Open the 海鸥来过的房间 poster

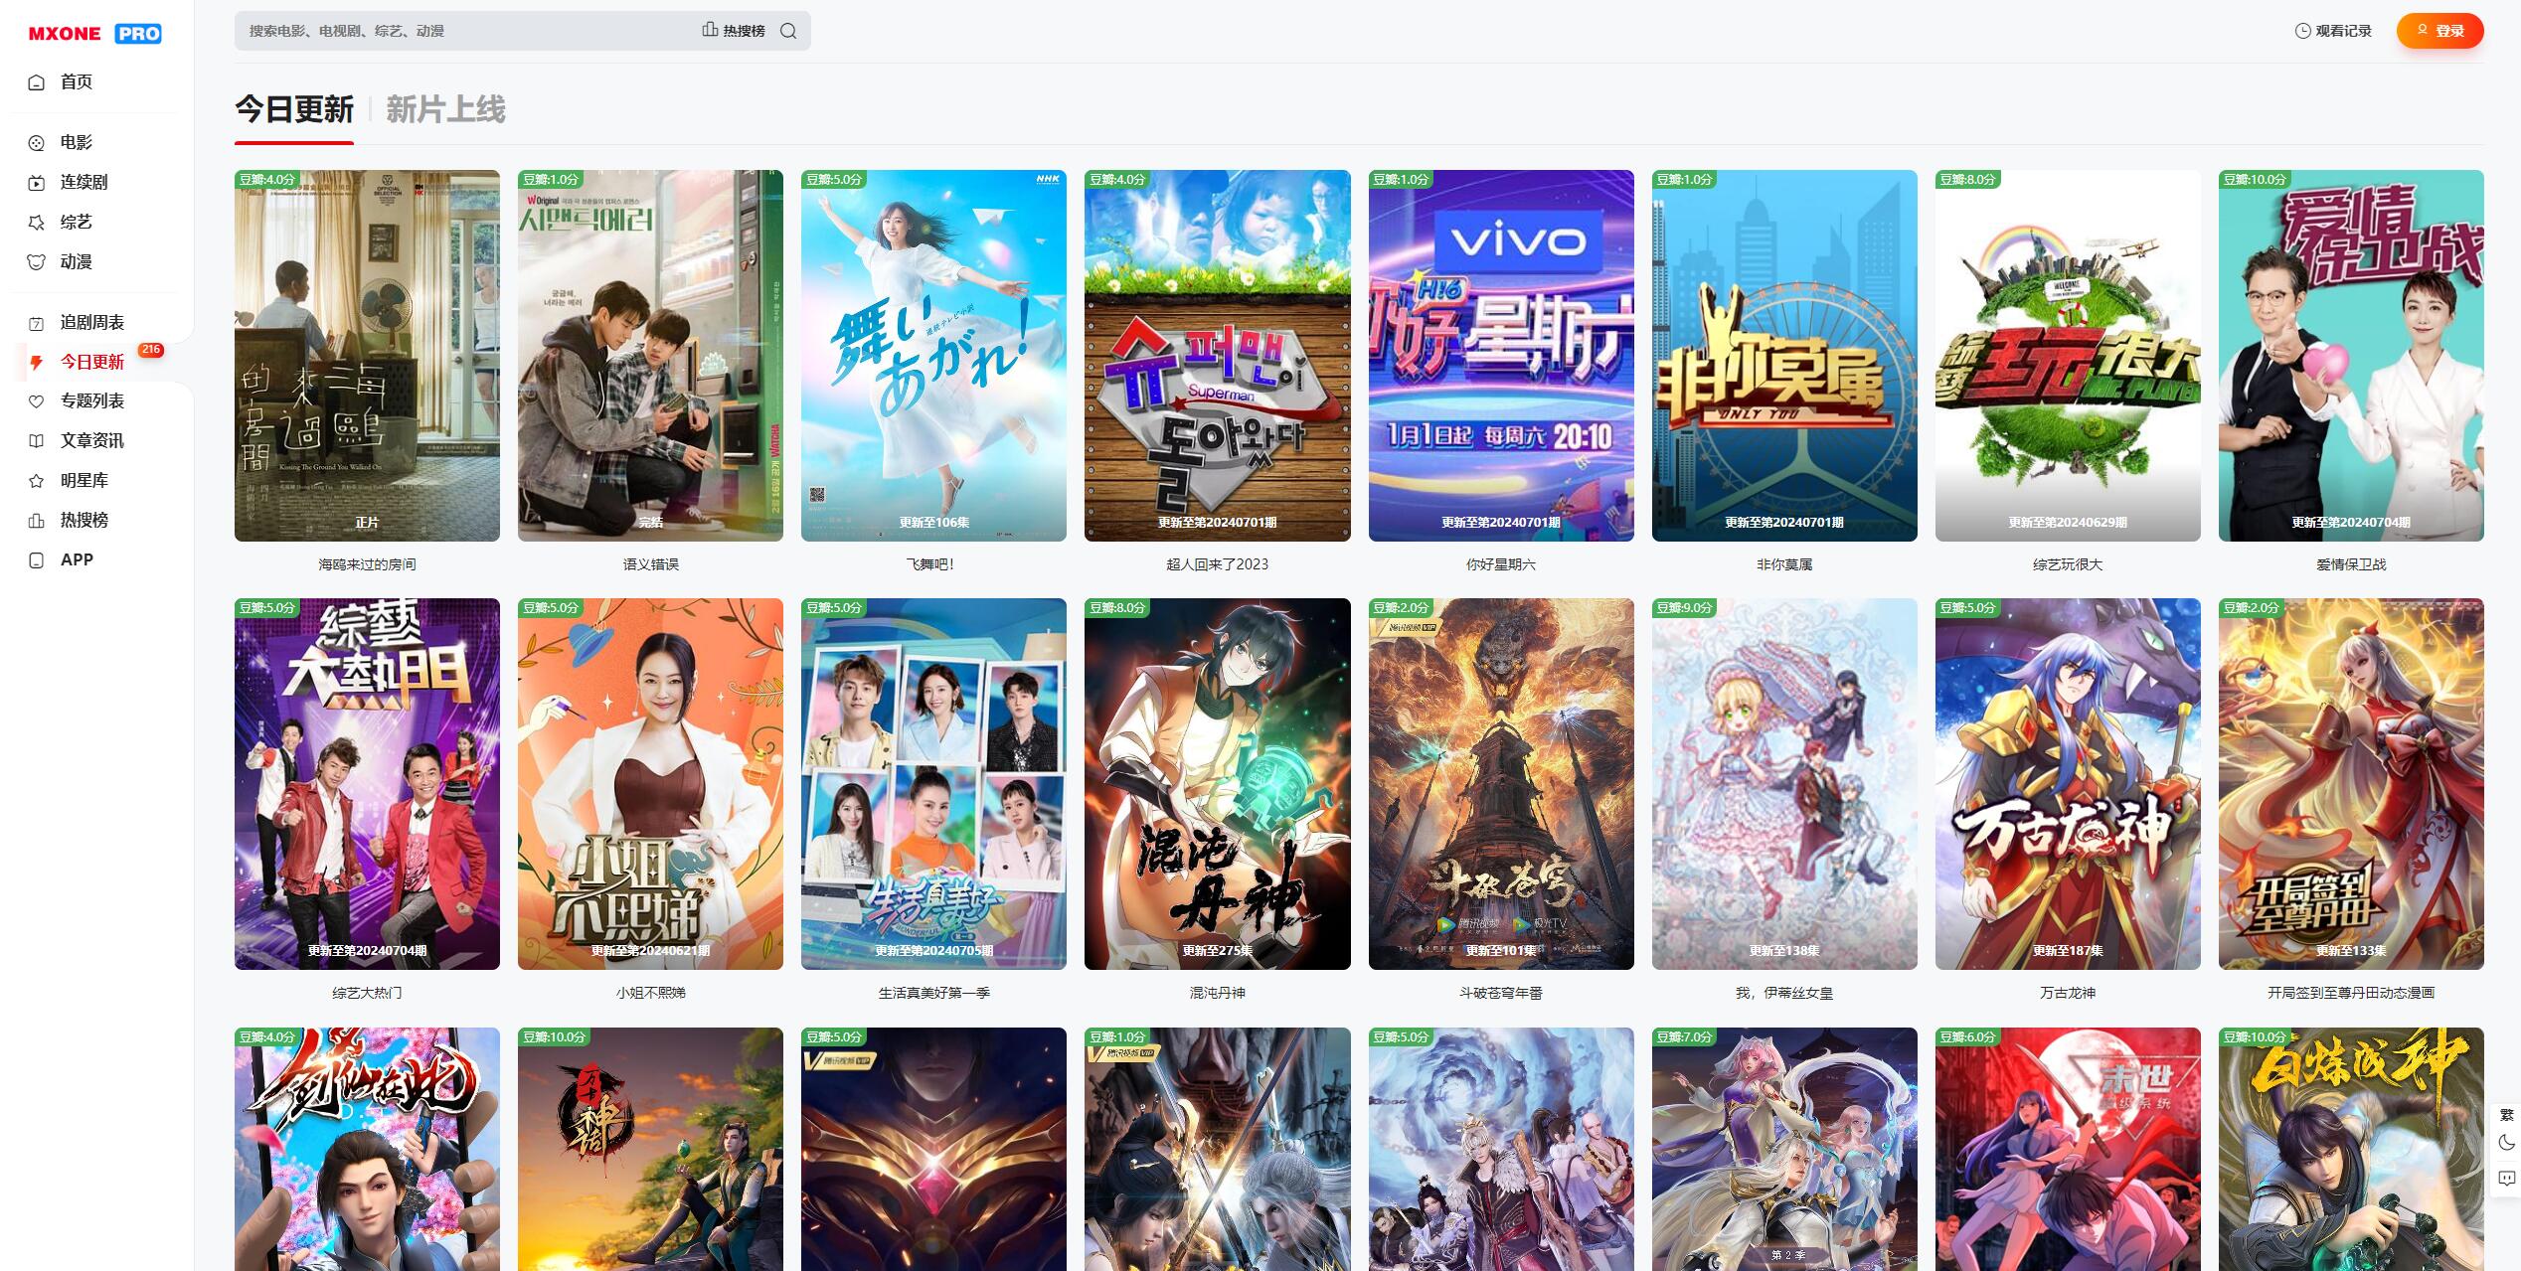pyautogui.click(x=367, y=356)
